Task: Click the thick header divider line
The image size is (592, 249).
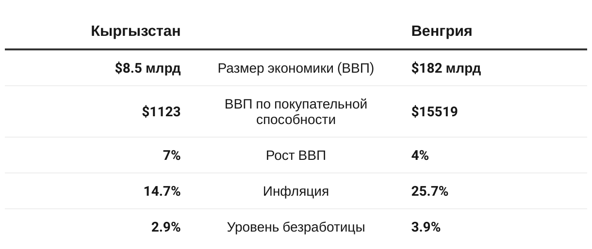Action: pos(296,49)
